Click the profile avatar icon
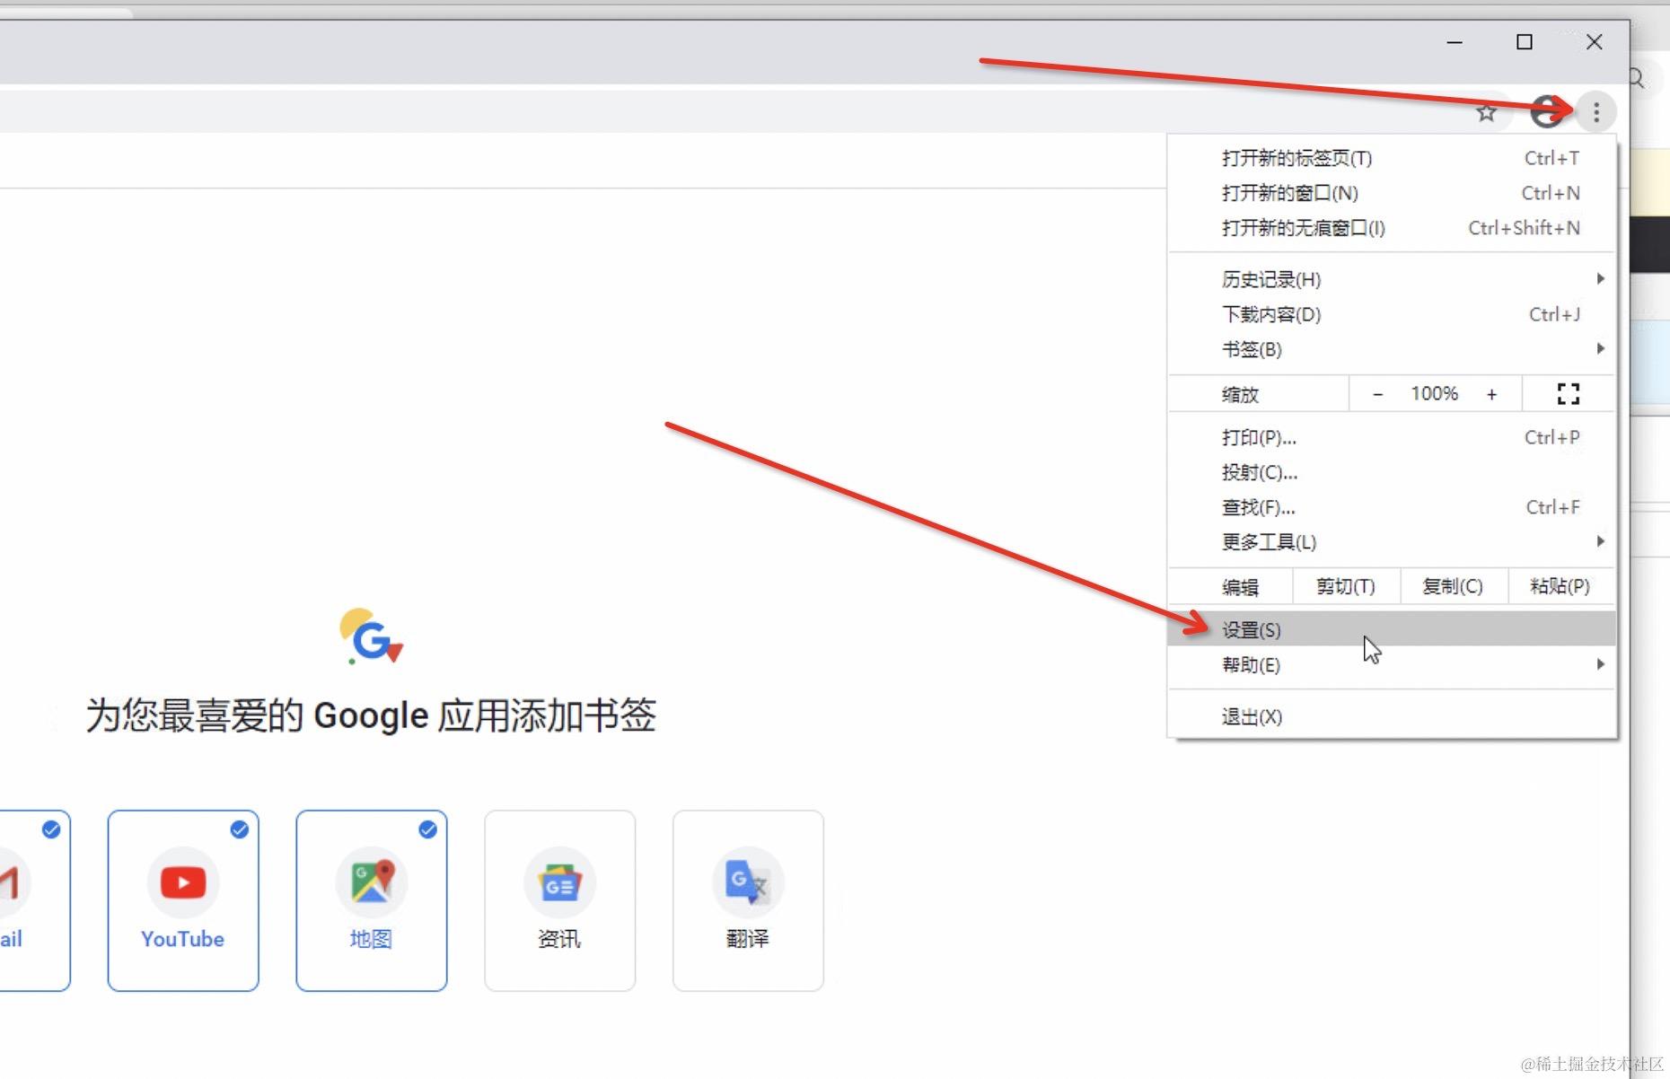1670x1079 pixels. pos(1546,112)
